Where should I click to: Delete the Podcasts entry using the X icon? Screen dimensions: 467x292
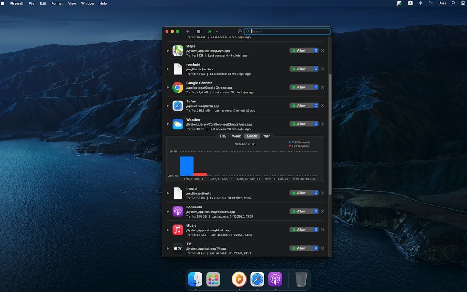322,212
